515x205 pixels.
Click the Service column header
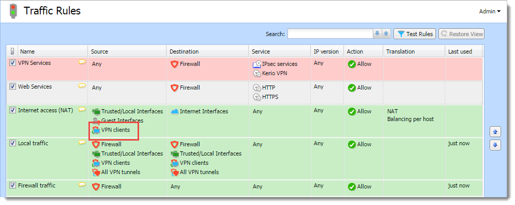click(280, 52)
